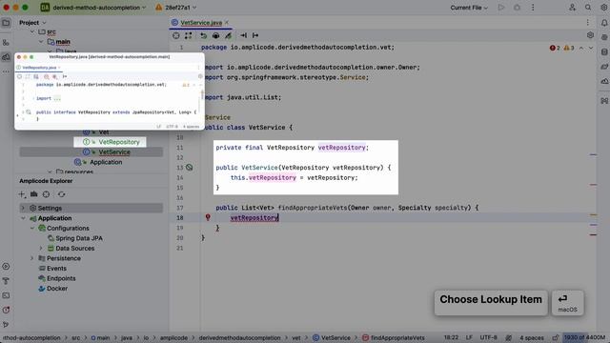This screenshot has width=610, height=343.
Task: Select the Events item
Action: click(x=56, y=269)
